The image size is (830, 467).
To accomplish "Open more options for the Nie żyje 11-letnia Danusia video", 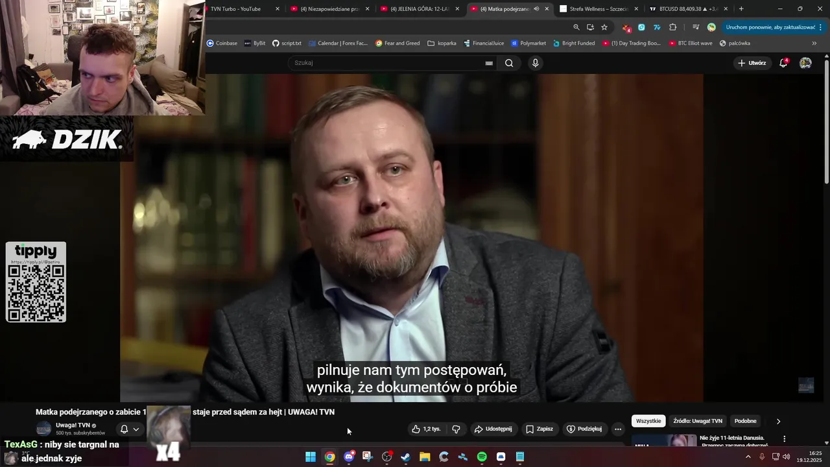I will coord(784,439).
